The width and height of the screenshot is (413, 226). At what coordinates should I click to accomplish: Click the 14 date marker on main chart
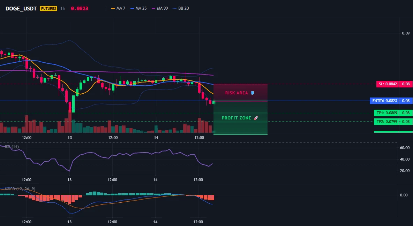[156, 138]
